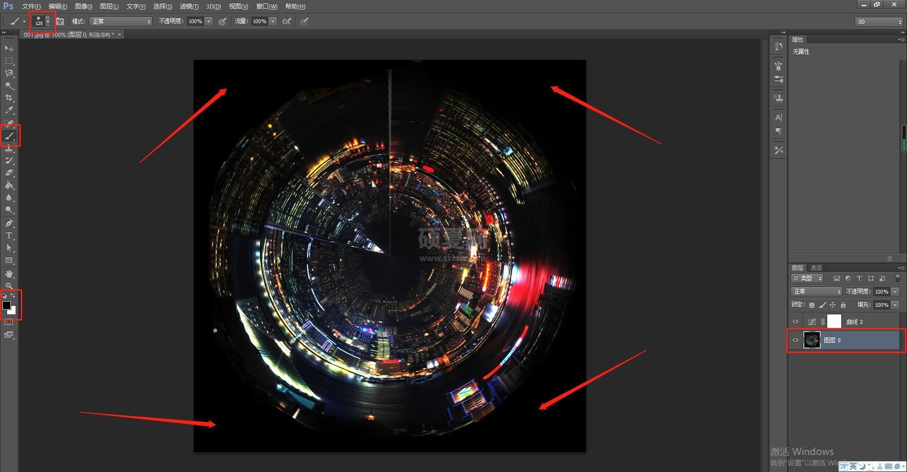
Task: Select the 图层 0 layer thumbnail
Action: 812,340
